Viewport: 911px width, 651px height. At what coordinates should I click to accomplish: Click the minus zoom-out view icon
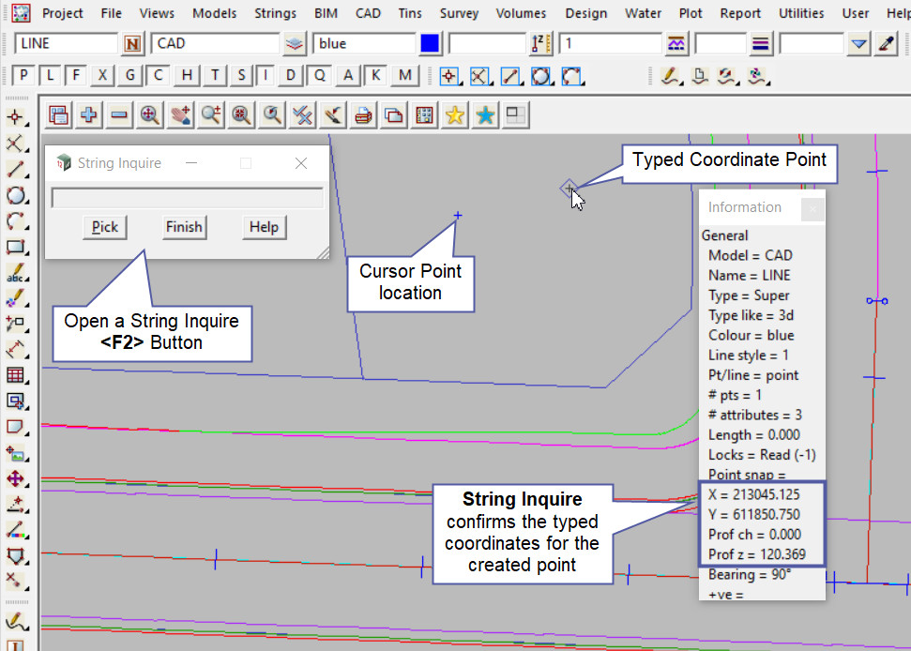119,115
